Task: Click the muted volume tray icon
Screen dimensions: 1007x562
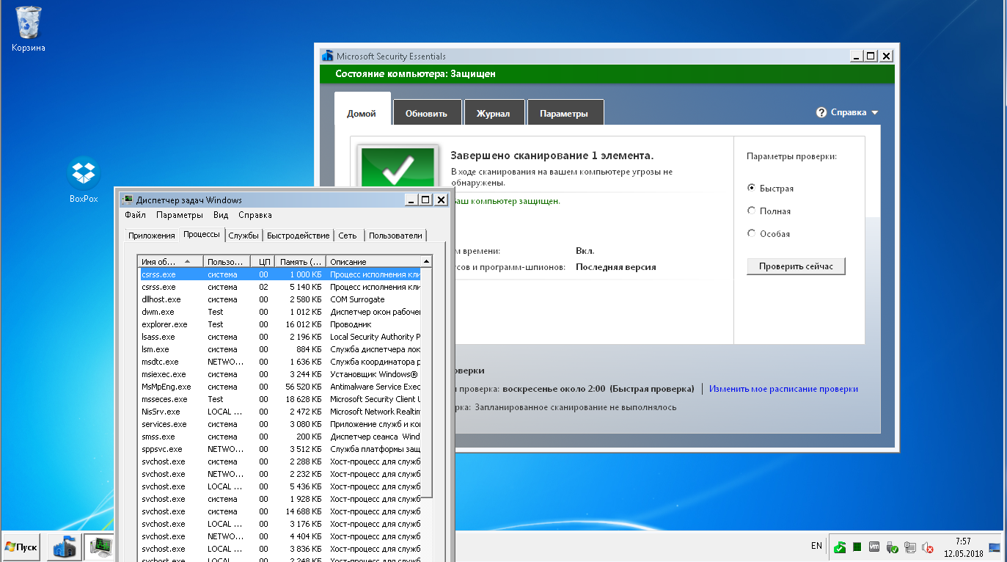Action: (927, 547)
